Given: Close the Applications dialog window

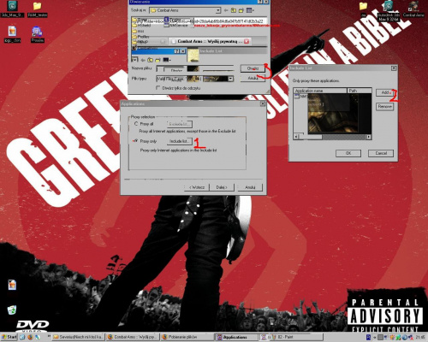Looking at the screenshot, I should click(x=263, y=104).
